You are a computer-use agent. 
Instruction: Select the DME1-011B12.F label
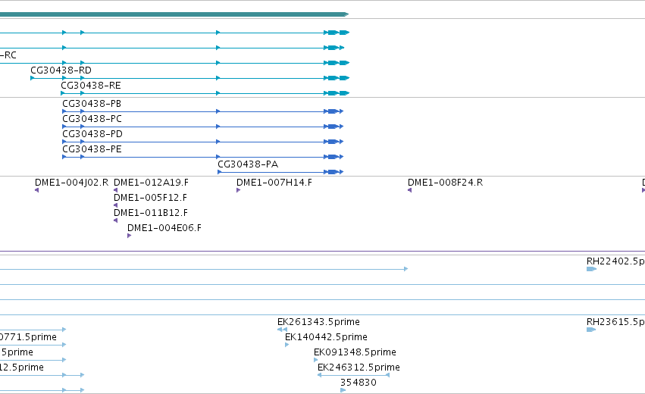(x=151, y=213)
